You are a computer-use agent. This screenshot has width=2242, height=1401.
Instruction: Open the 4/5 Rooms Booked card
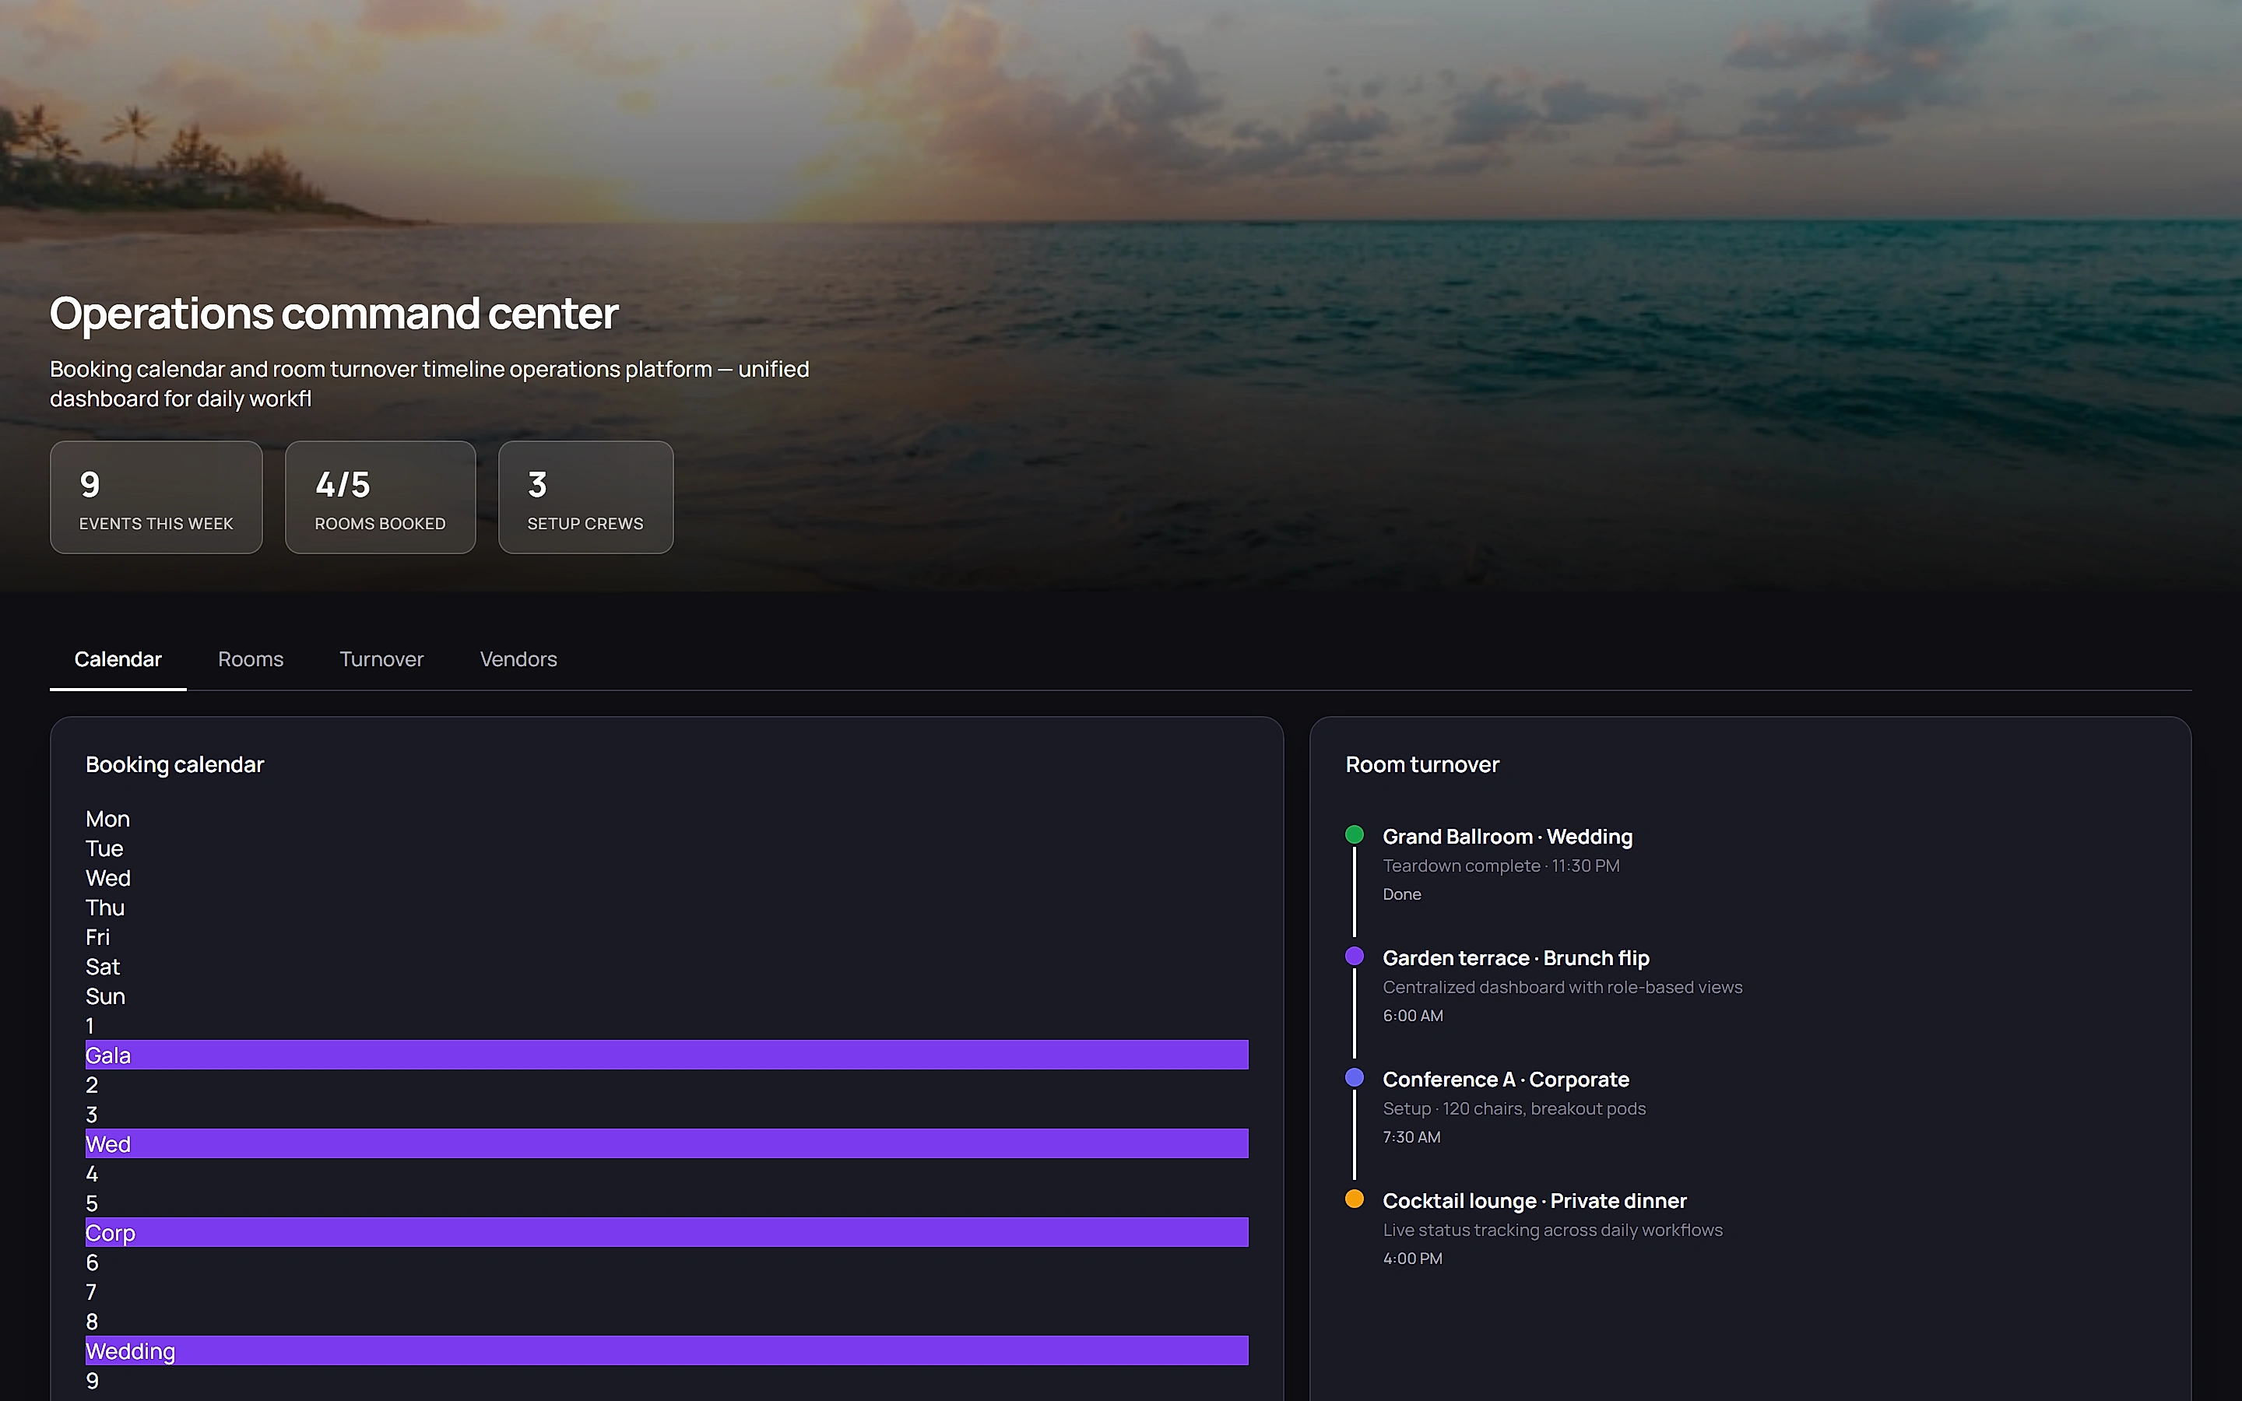(x=380, y=497)
